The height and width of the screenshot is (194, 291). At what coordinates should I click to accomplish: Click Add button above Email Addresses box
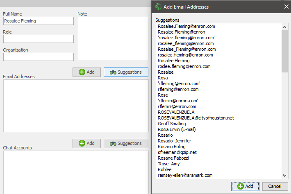coord(86,72)
